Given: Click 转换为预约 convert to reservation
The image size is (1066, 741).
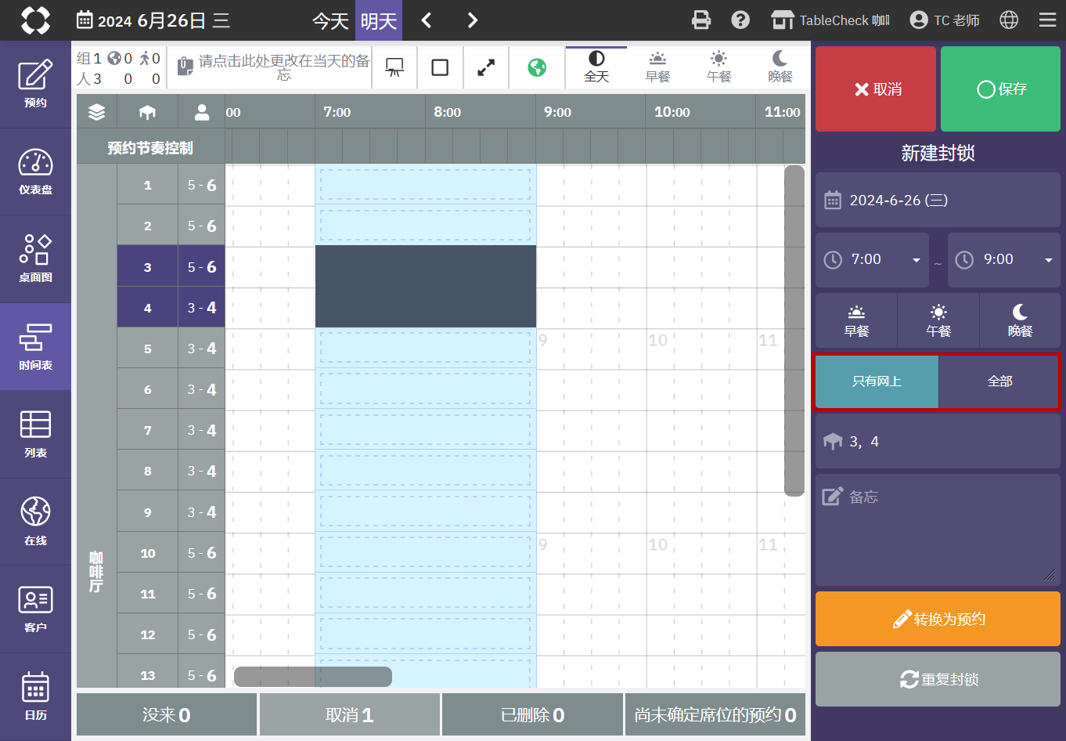Looking at the screenshot, I should [x=938, y=619].
